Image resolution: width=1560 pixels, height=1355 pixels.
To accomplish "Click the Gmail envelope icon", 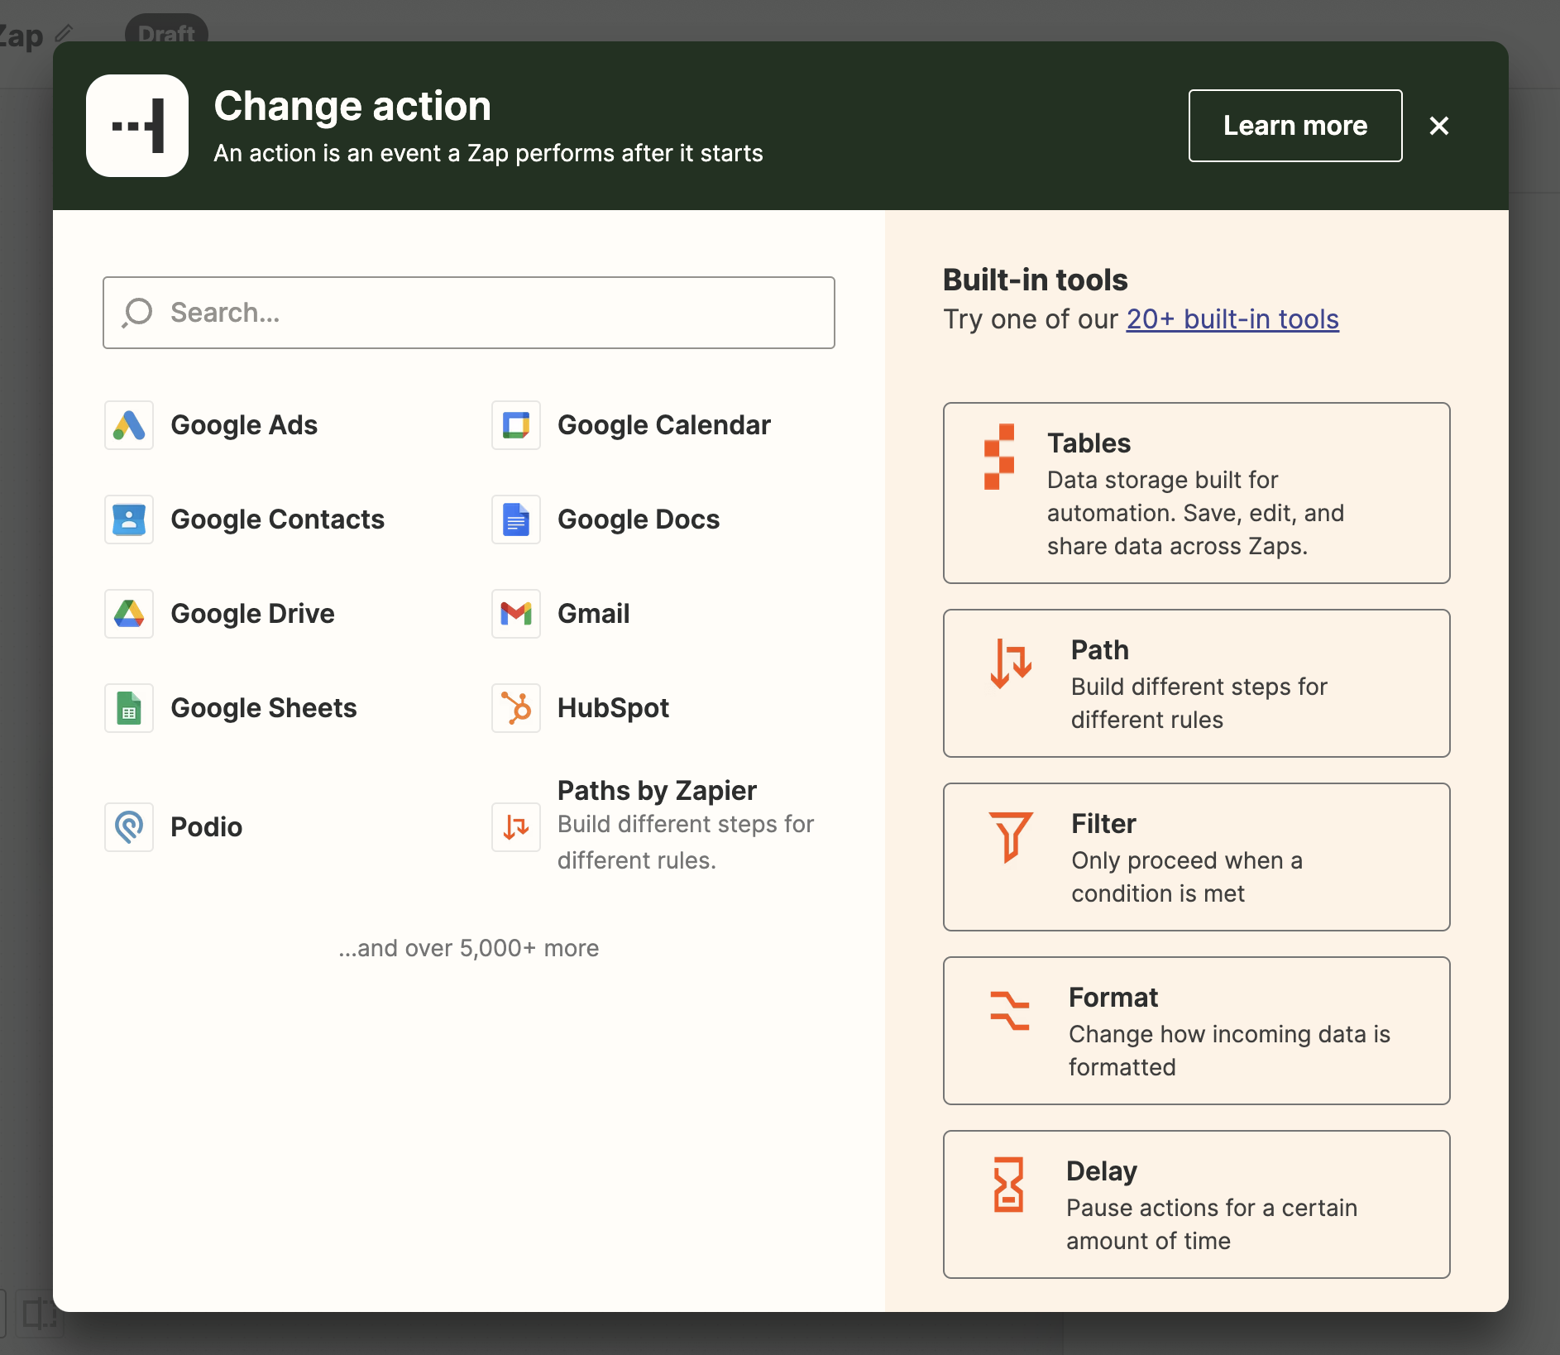I will tap(516, 614).
